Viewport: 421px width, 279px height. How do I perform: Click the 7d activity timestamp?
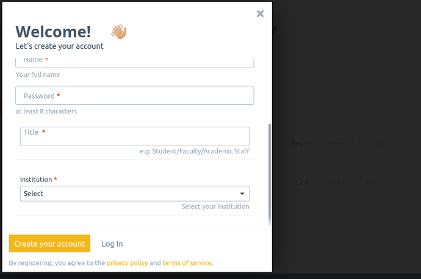tap(369, 183)
